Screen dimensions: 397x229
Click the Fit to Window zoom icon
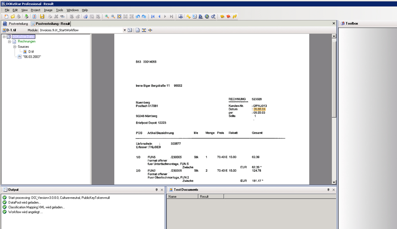point(119,16)
